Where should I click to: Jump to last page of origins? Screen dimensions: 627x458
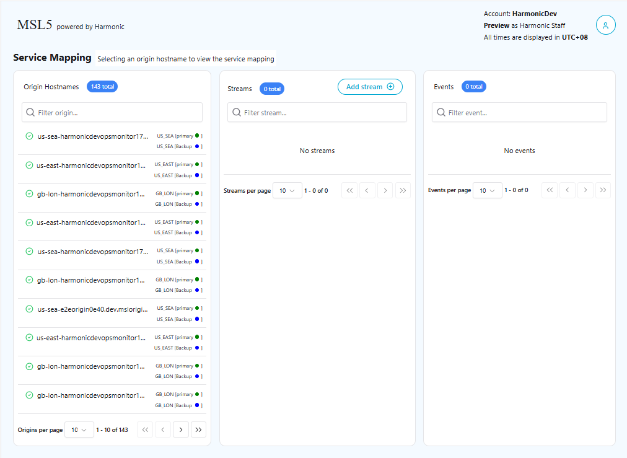[x=198, y=429]
